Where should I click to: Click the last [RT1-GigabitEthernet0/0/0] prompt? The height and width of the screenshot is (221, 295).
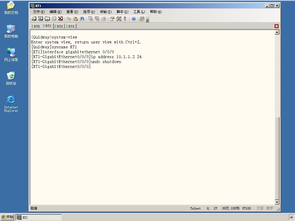[x=61, y=66]
